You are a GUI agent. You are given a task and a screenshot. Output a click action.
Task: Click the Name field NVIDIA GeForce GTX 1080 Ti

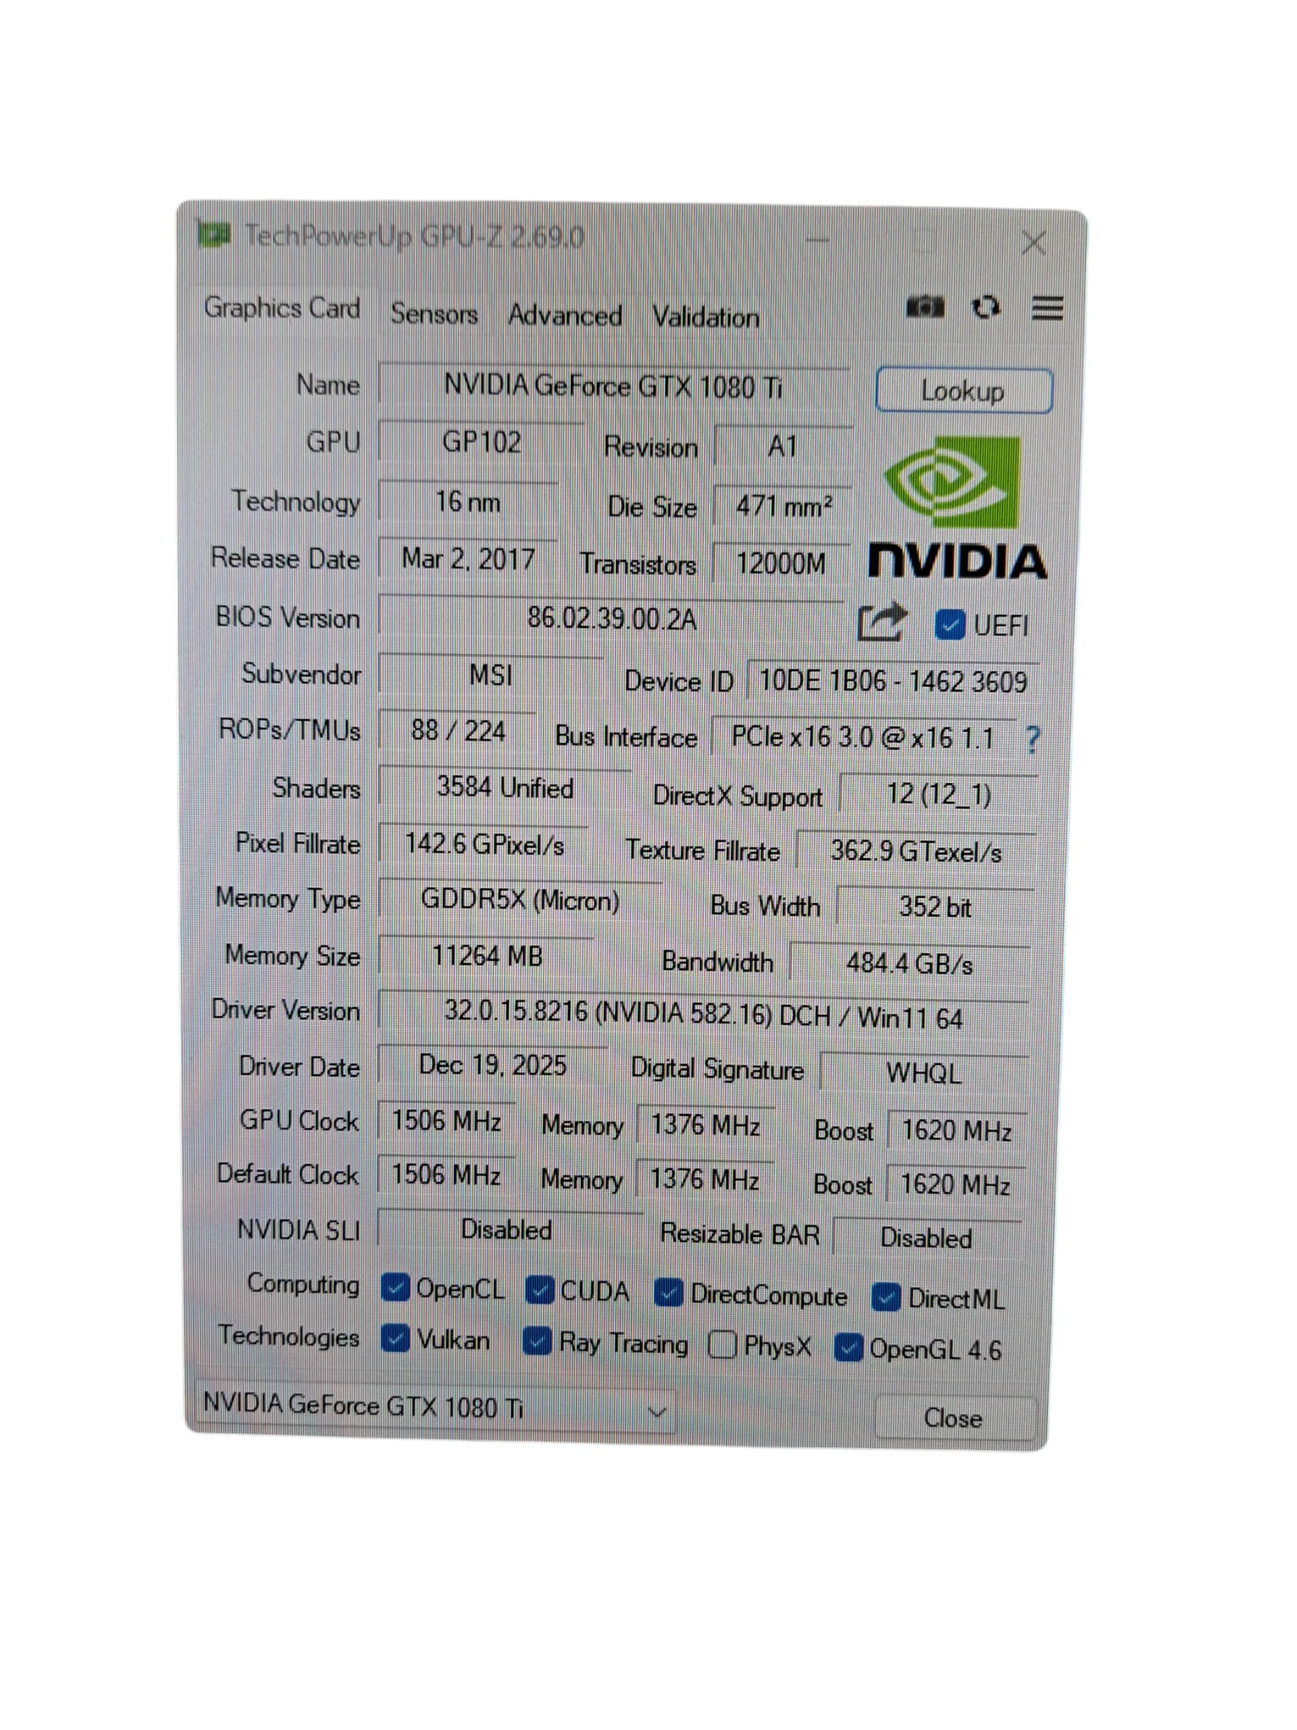coord(614,386)
